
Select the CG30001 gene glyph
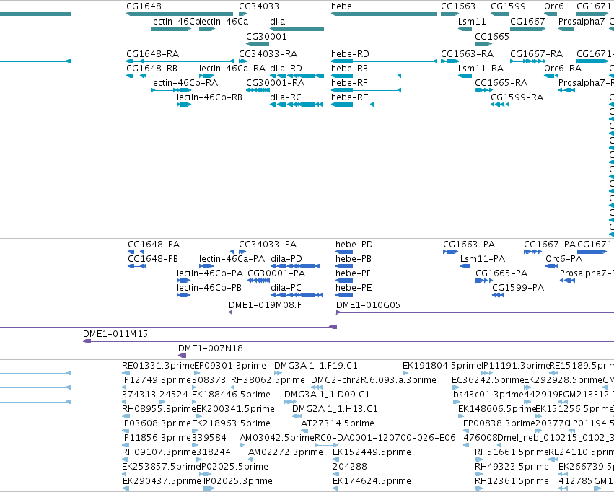click(258, 44)
